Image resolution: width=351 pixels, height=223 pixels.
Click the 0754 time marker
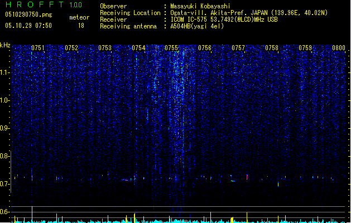click(x=138, y=48)
